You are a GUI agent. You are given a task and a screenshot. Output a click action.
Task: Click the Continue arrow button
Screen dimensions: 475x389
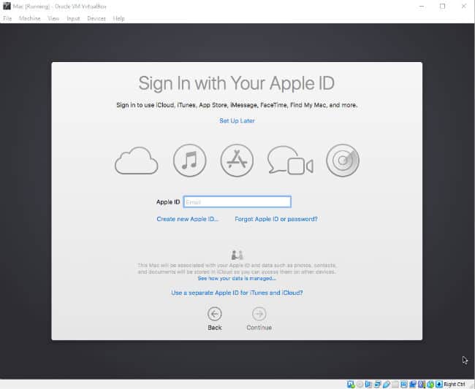point(259,314)
